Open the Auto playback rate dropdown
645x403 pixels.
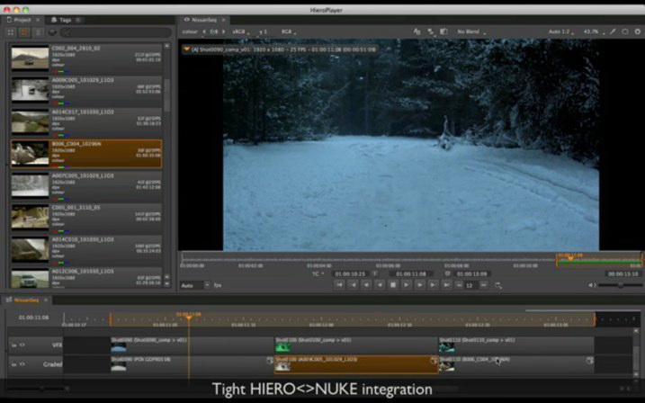(x=193, y=285)
